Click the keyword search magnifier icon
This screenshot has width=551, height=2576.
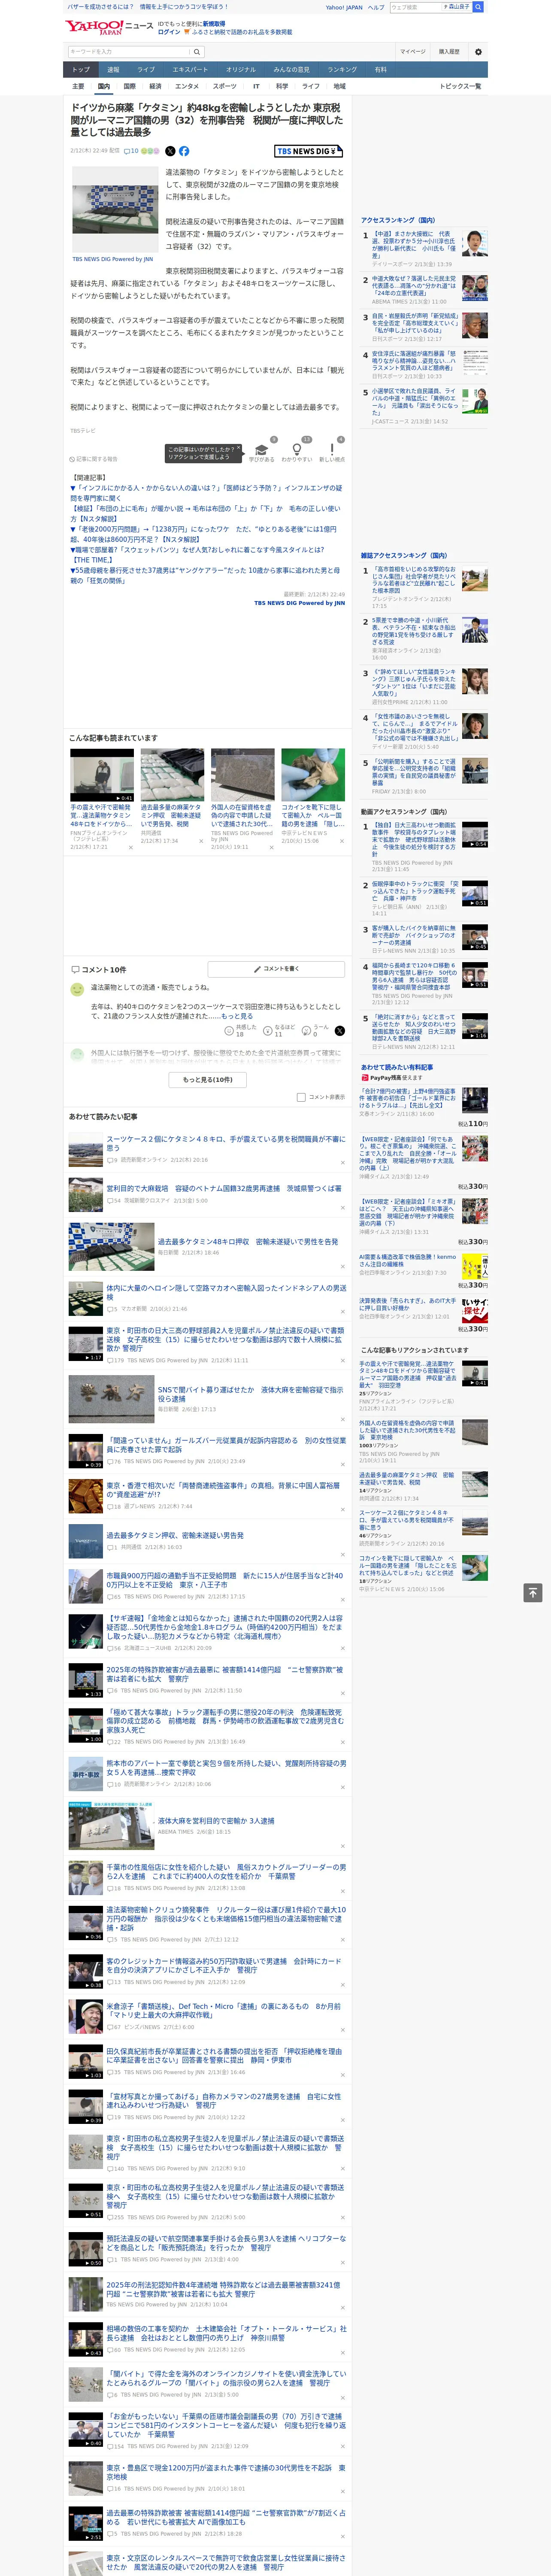click(197, 52)
